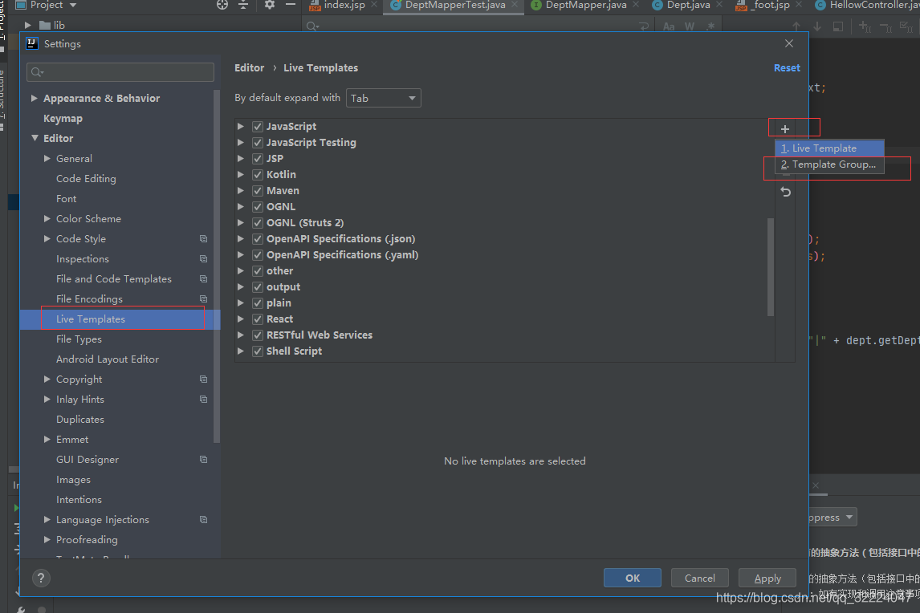The width and height of the screenshot is (920, 613).
Task: Click the hide minus icon in Project toolbar
Action: click(291, 5)
